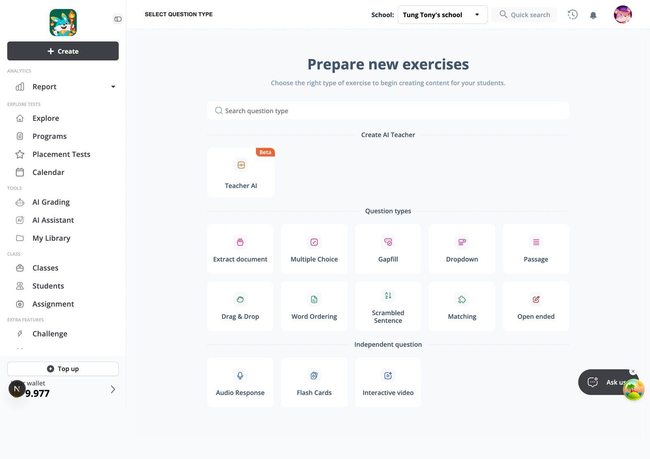This screenshot has height=459, width=650.
Task: Select the Teacher AI card
Action: 241,172
